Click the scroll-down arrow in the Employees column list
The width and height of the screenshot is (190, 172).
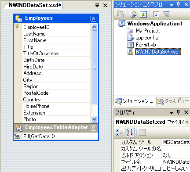click(x=94, y=119)
